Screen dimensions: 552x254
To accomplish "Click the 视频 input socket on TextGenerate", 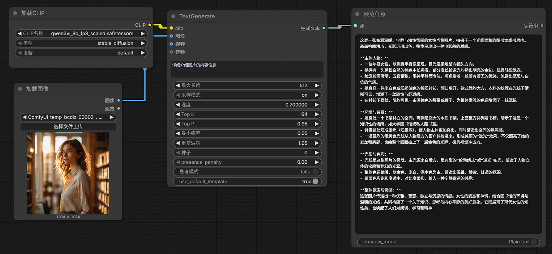I will 171,44.
